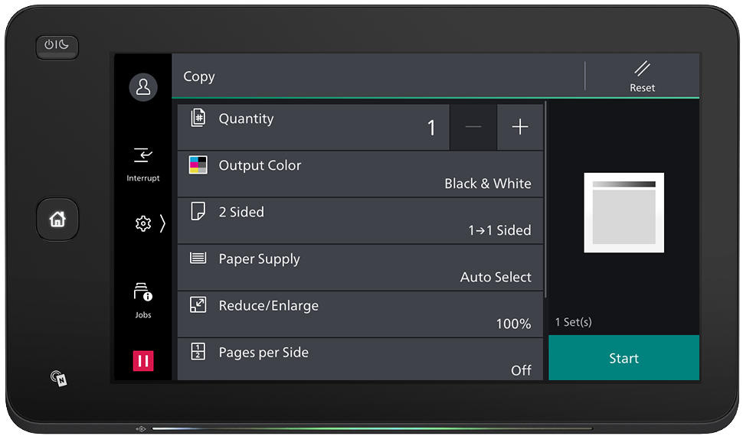This screenshot has width=743, height=436.
Task: Open the 2 Sided setting
Action: (360, 220)
